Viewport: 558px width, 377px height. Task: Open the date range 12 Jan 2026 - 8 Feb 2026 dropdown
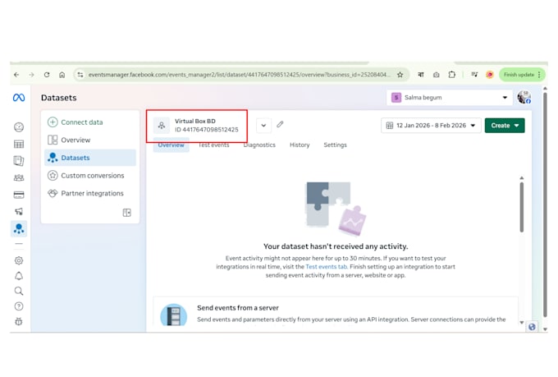pyautogui.click(x=431, y=126)
